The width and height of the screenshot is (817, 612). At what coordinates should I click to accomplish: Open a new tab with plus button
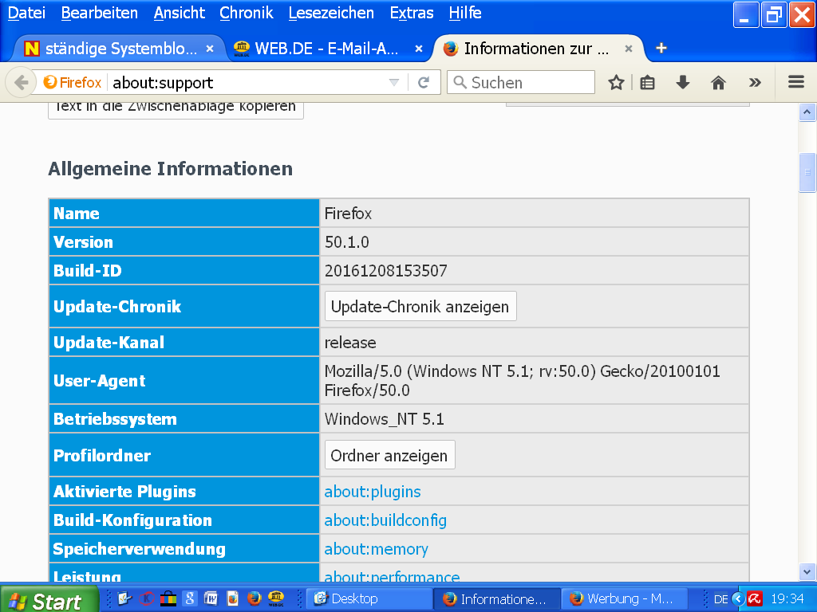(661, 49)
